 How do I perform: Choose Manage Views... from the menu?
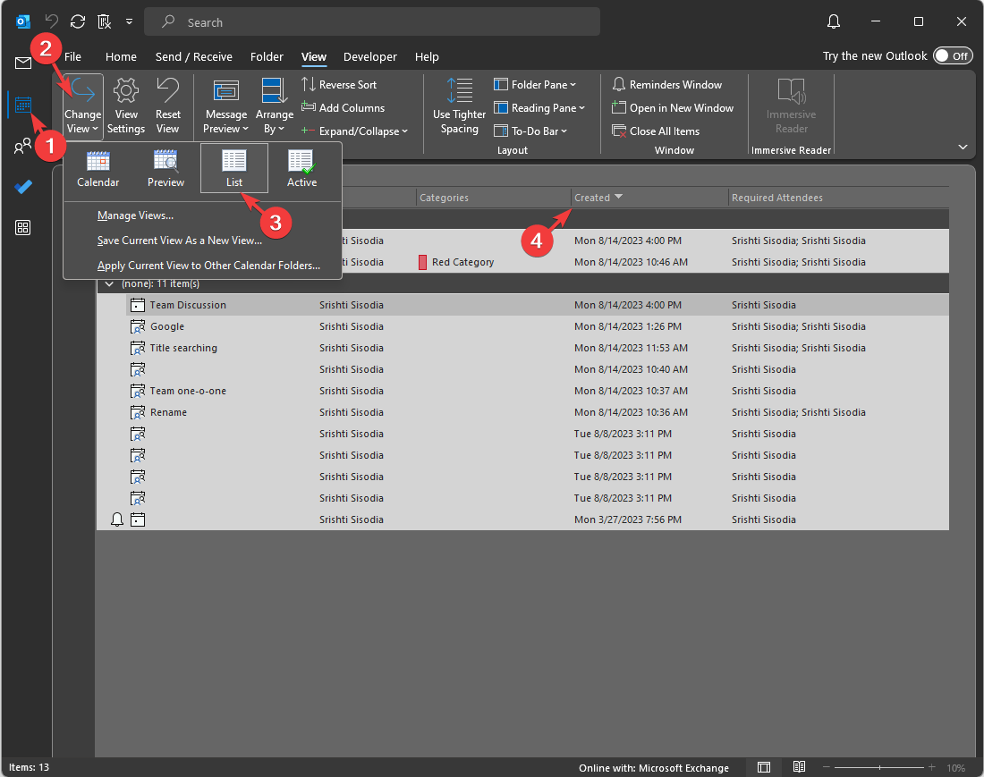pyautogui.click(x=135, y=215)
